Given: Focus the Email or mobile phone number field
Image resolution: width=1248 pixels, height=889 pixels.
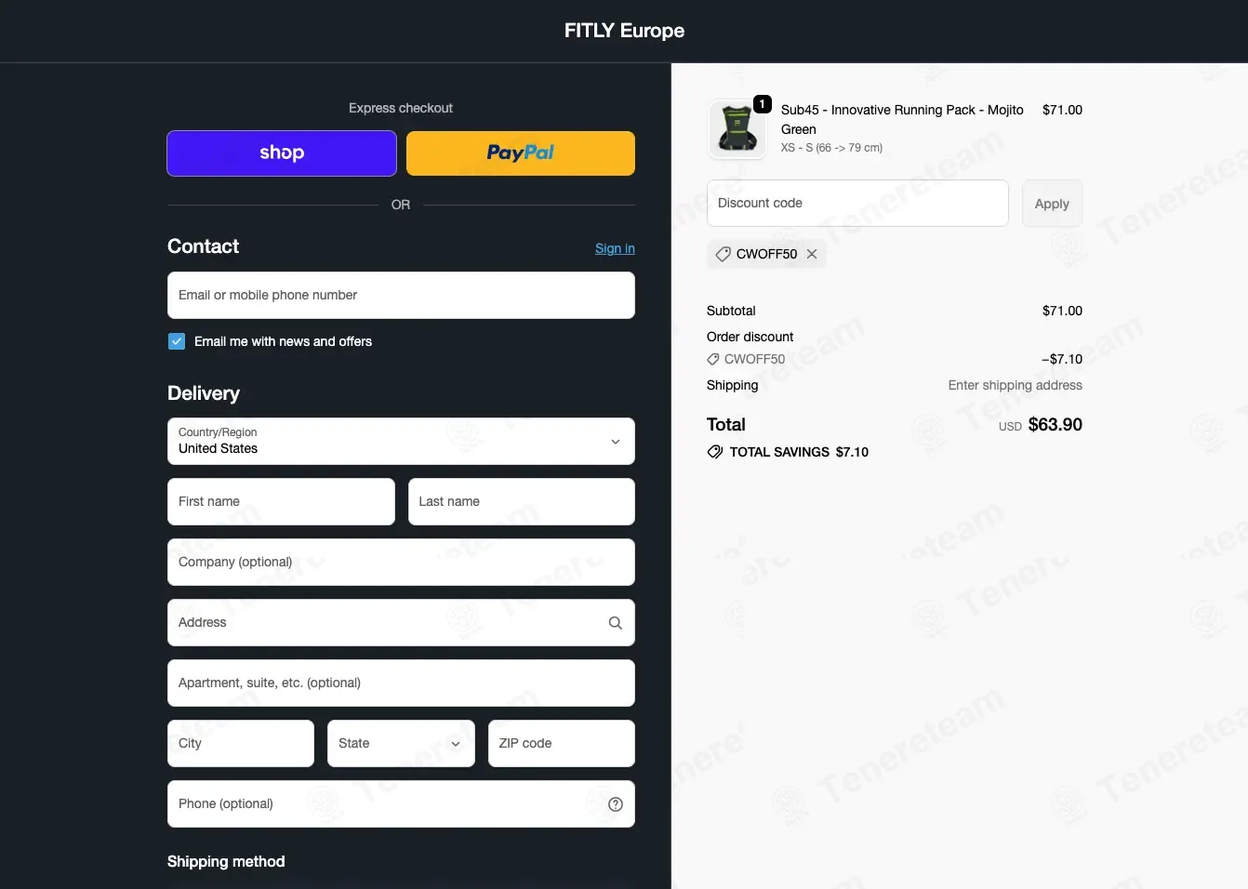Looking at the screenshot, I should click(x=401, y=295).
